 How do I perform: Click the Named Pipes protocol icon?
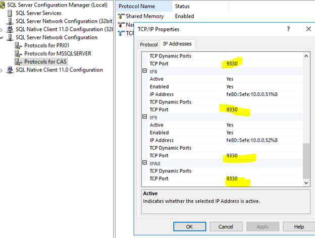[x=121, y=25]
